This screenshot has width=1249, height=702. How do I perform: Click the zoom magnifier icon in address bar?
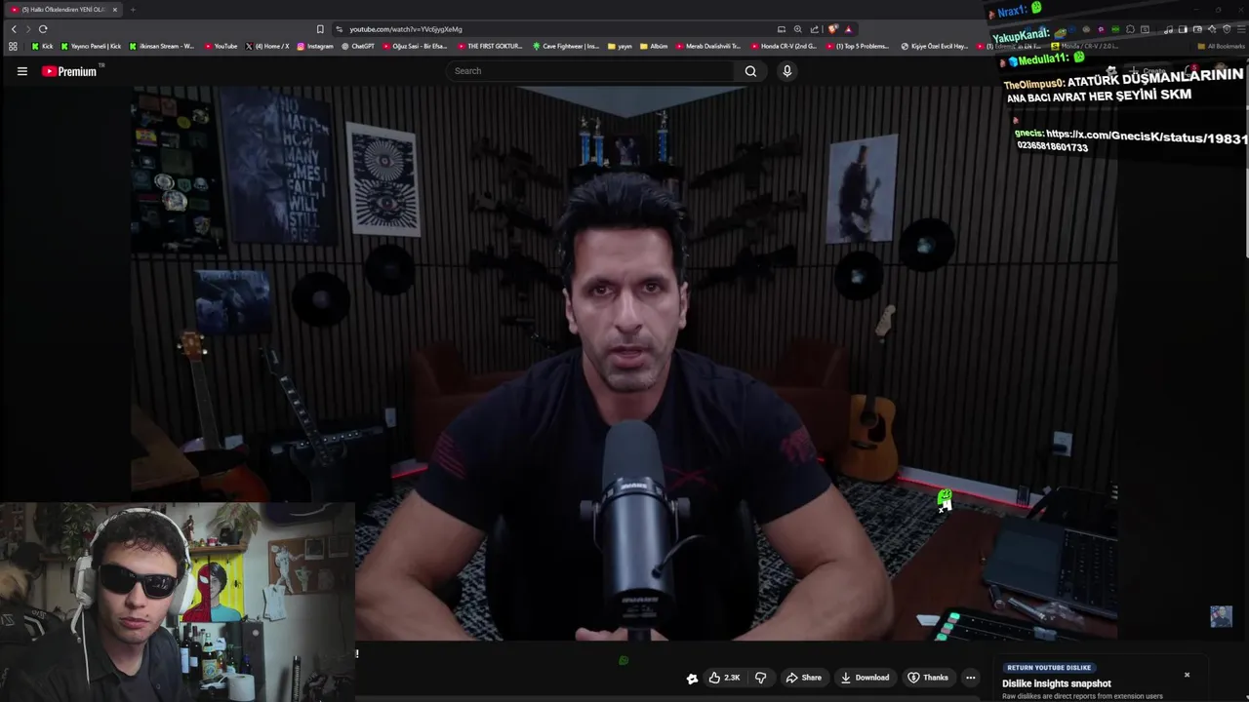tap(797, 29)
